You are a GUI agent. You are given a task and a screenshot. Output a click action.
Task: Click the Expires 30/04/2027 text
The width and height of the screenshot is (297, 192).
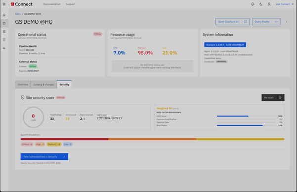pos(29,71)
